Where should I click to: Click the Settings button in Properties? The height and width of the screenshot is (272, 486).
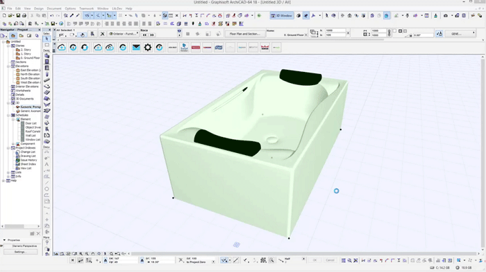point(20,252)
